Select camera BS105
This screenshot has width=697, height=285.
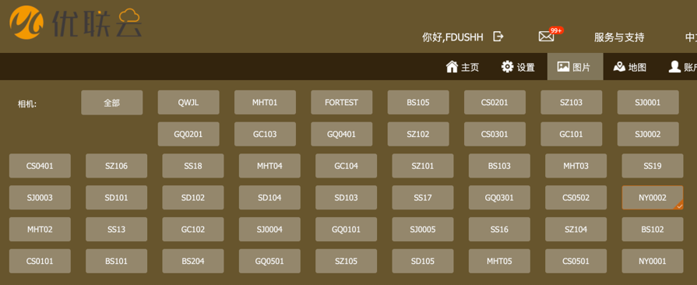[418, 103]
